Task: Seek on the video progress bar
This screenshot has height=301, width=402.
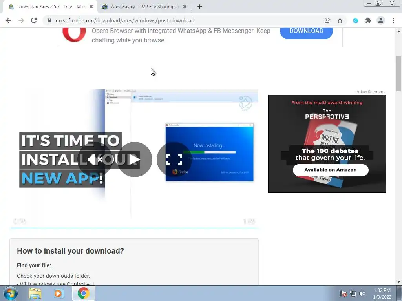Action: pyautogui.click(x=134, y=228)
